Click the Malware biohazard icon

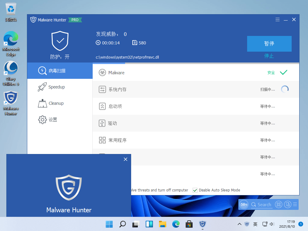(102, 73)
